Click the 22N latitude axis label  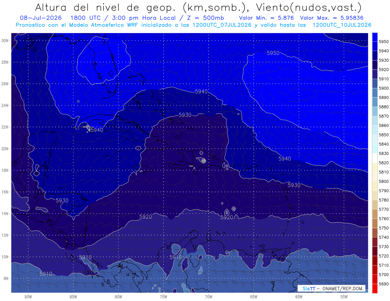[x=5, y=127]
